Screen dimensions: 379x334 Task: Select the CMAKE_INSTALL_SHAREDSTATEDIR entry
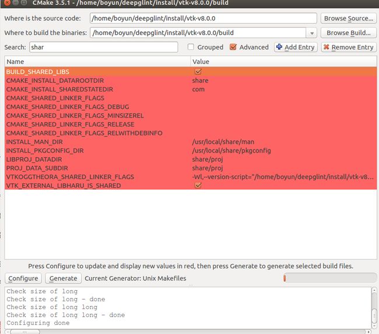(x=59, y=89)
